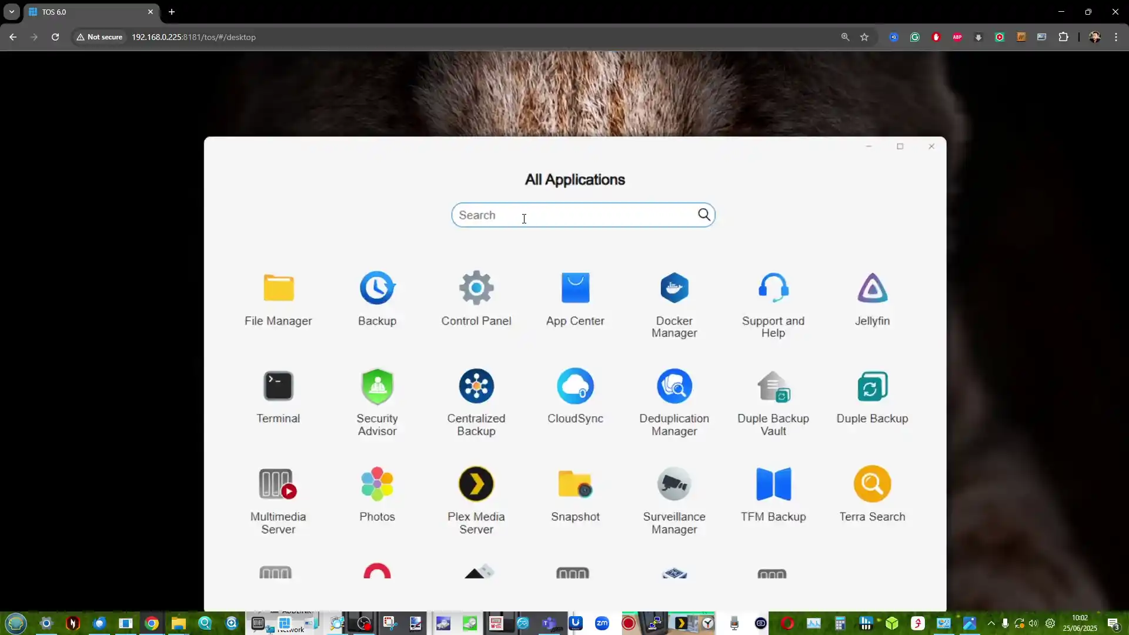Show hidden system tray icons

pos(991,623)
